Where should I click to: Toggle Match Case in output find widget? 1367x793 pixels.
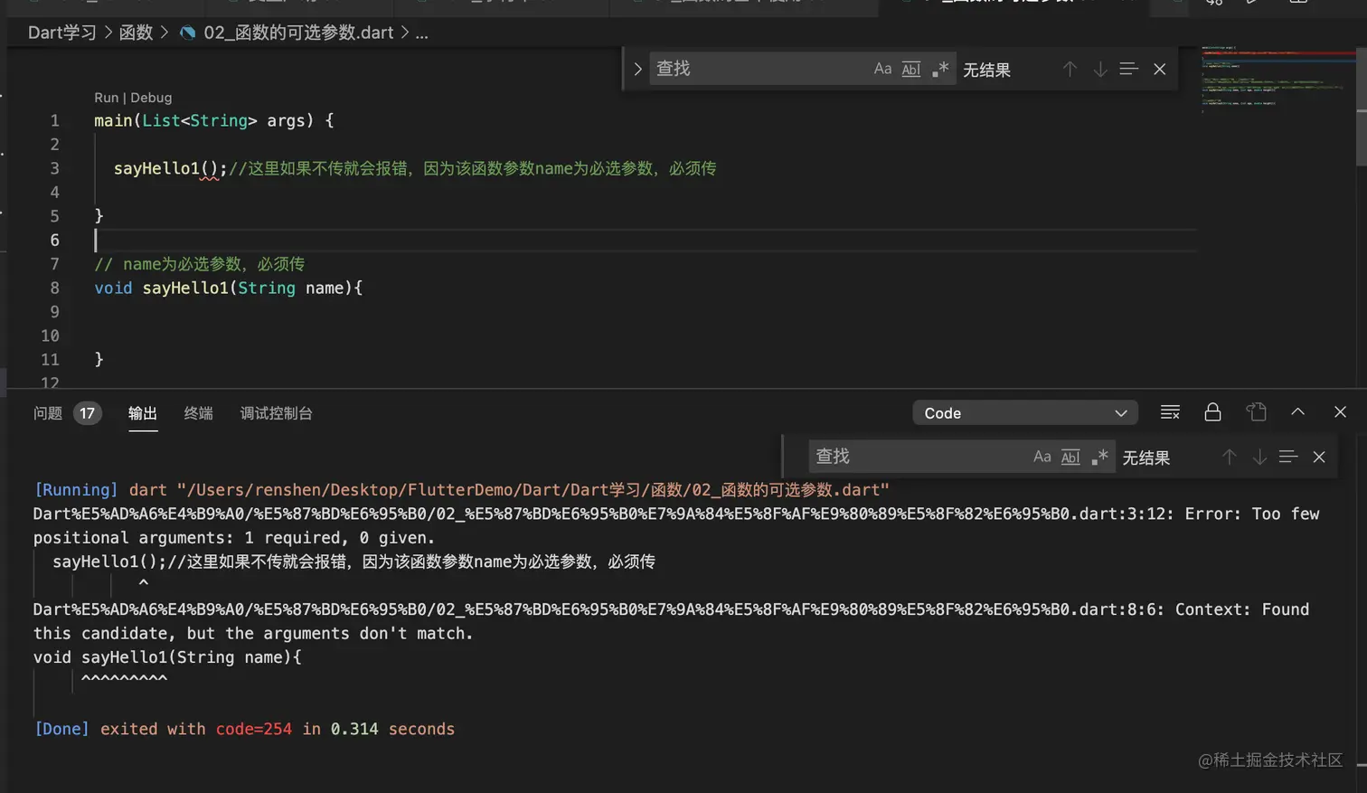coord(1042,457)
